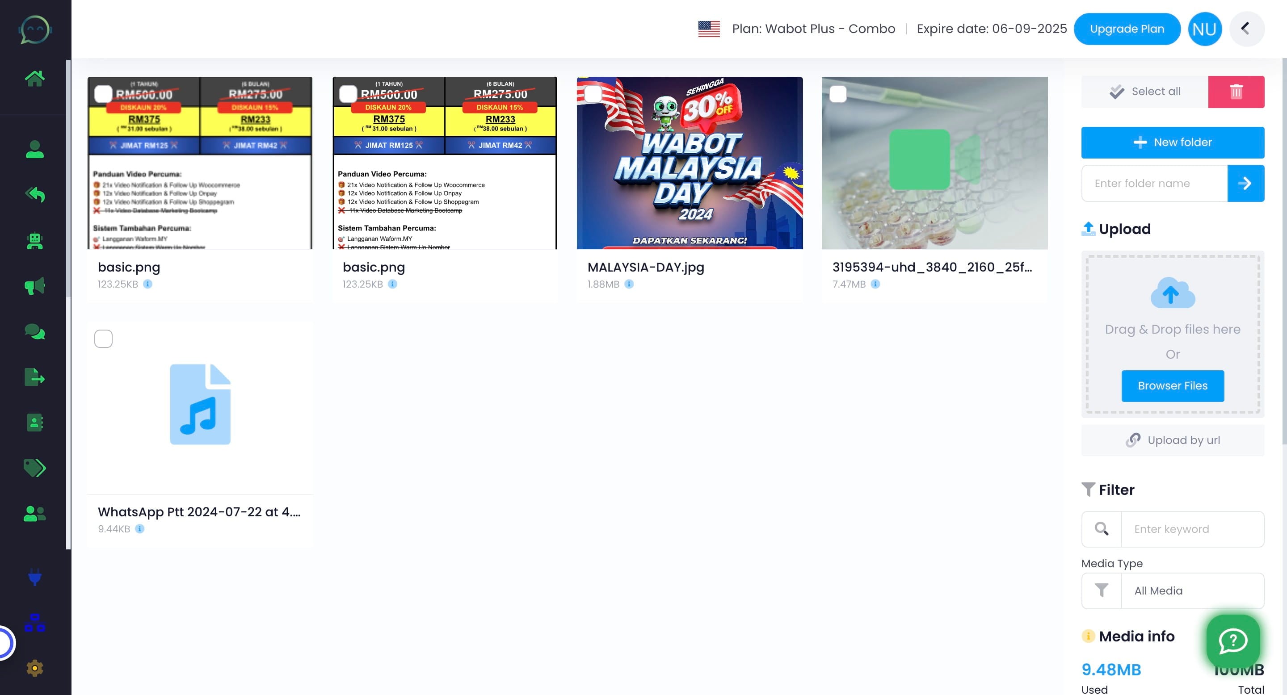The image size is (1287, 695).
Task: Tick checkbox on MALAYSIA-DAY.jpg thumbnail
Action: 593,94
